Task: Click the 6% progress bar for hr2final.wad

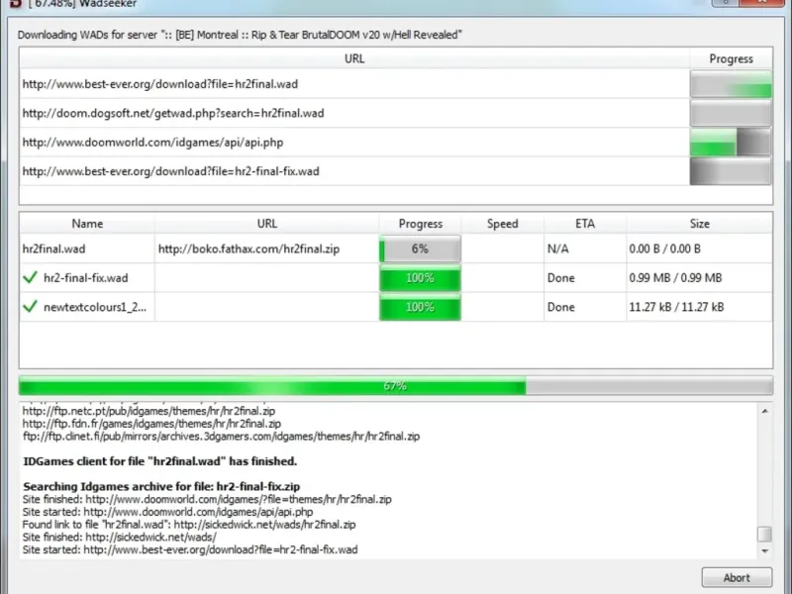Action: point(420,248)
